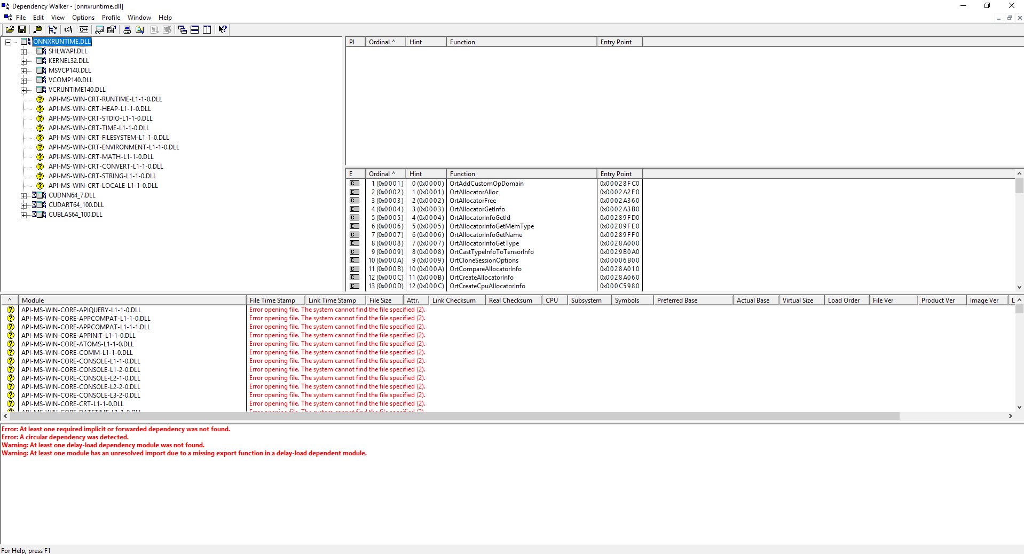Image resolution: width=1024 pixels, height=554 pixels.
Task: Open the Profile menu
Action: pos(111,17)
